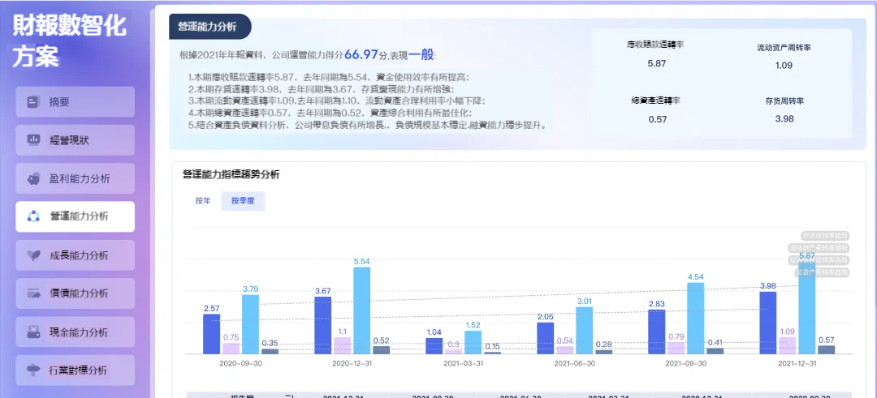Click the leaf icon for 成長能力分析
877x398 pixels.
(33, 255)
